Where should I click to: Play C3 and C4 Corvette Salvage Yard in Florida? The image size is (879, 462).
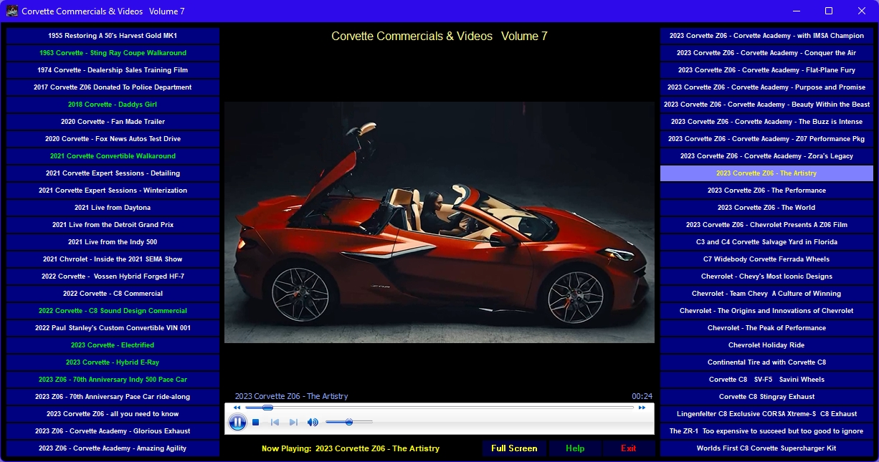(766, 242)
